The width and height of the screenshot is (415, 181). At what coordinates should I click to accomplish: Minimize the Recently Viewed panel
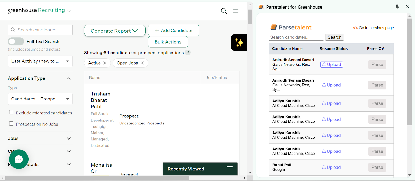coord(230,167)
